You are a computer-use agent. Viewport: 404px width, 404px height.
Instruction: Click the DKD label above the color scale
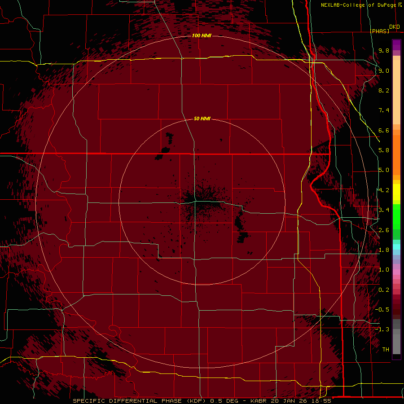(x=395, y=27)
